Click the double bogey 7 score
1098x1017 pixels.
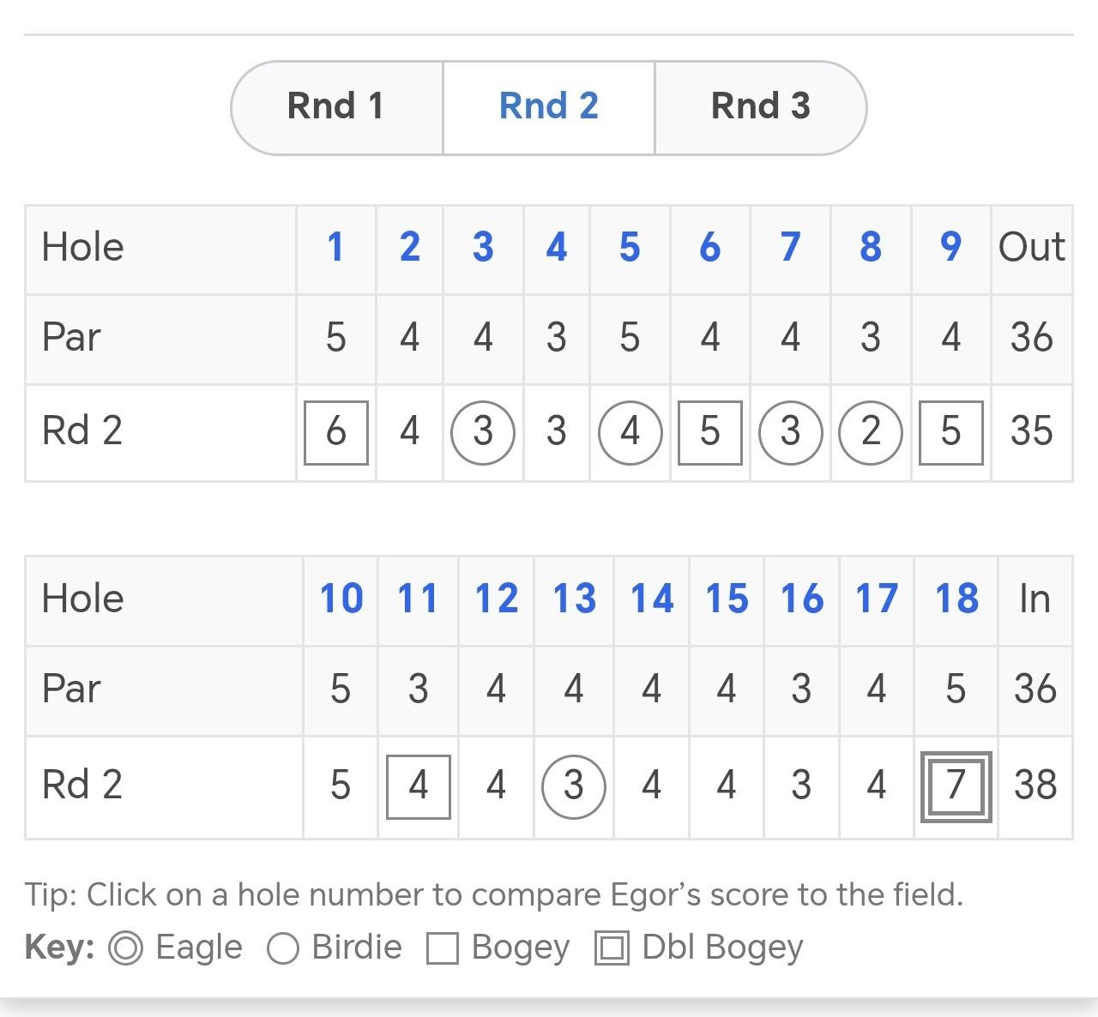[x=956, y=785]
